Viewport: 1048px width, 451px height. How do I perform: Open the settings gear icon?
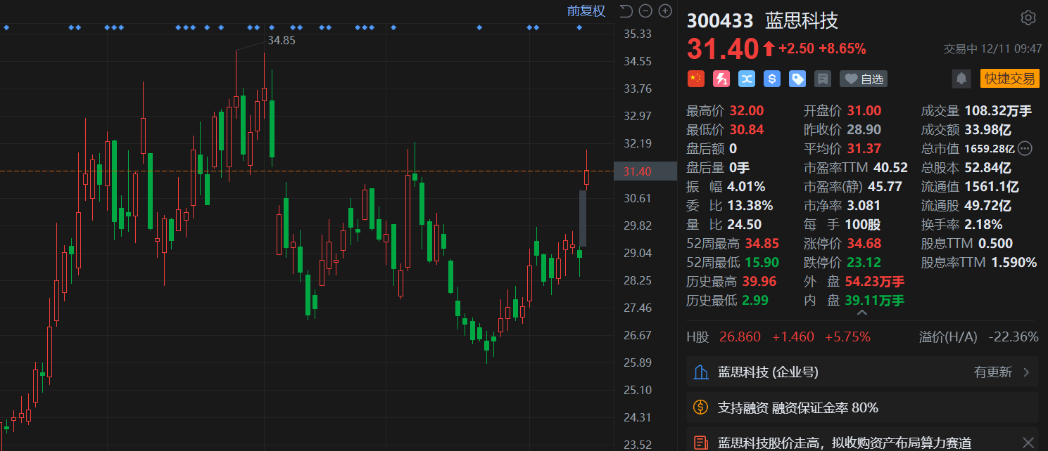[x=1028, y=18]
